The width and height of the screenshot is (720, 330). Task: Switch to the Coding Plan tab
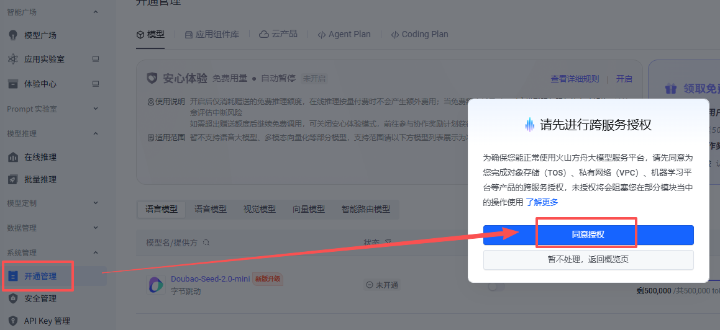(419, 34)
